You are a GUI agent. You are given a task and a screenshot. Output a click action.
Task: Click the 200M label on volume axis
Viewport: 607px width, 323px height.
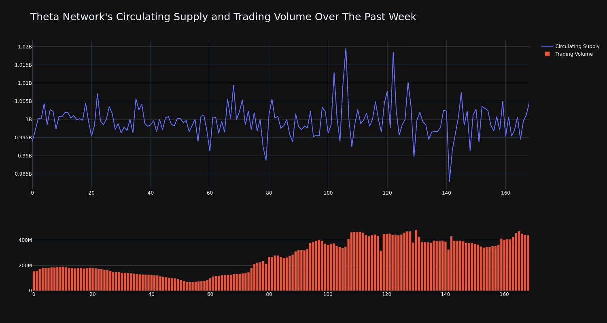click(25, 266)
